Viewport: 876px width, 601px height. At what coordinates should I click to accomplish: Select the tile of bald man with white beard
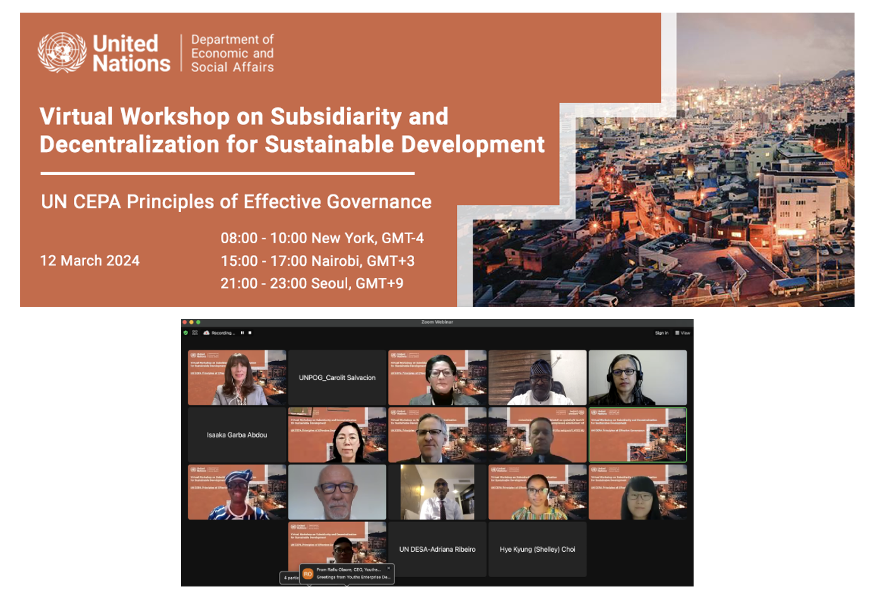point(337,492)
